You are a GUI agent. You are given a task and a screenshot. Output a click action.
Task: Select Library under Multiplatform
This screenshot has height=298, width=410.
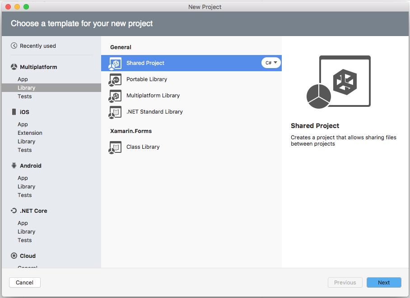point(51,88)
